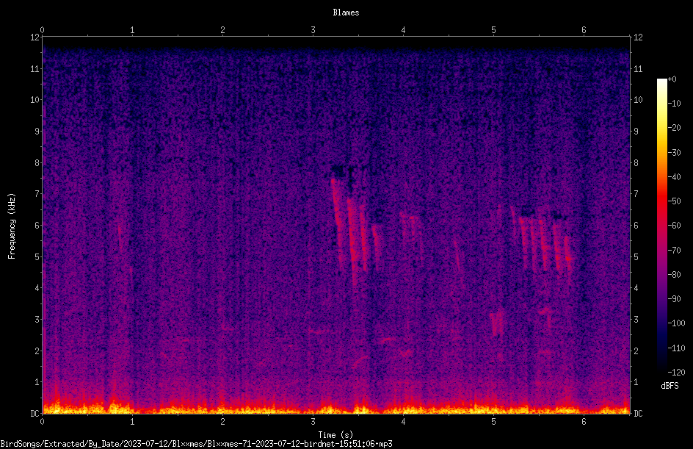Click the Blames title text
The image size is (693, 449).
pyautogui.click(x=346, y=12)
